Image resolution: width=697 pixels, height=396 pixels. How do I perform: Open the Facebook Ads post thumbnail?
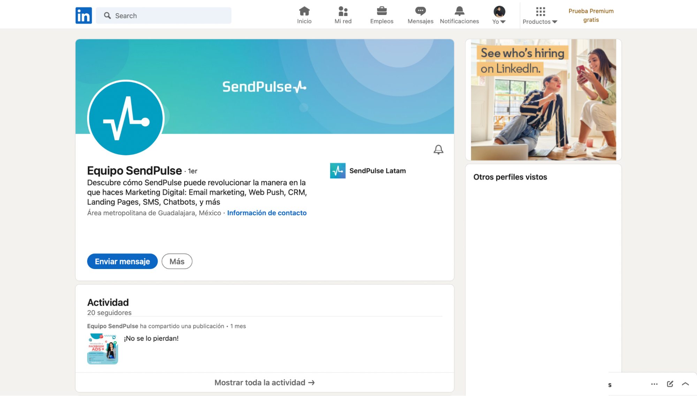point(103,349)
